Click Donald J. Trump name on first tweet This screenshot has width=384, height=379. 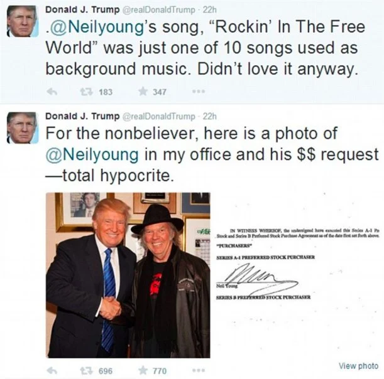tap(82, 10)
